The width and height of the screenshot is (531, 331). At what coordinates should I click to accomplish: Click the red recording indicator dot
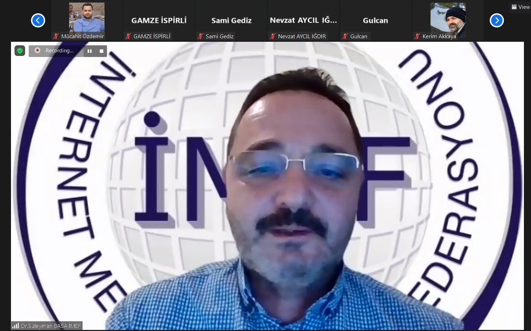point(37,50)
